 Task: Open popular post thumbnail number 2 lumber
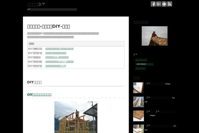(138, 102)
